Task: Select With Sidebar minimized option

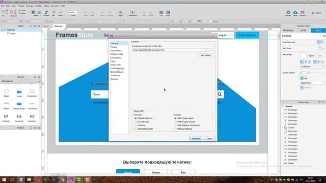Action: (175, 126)
